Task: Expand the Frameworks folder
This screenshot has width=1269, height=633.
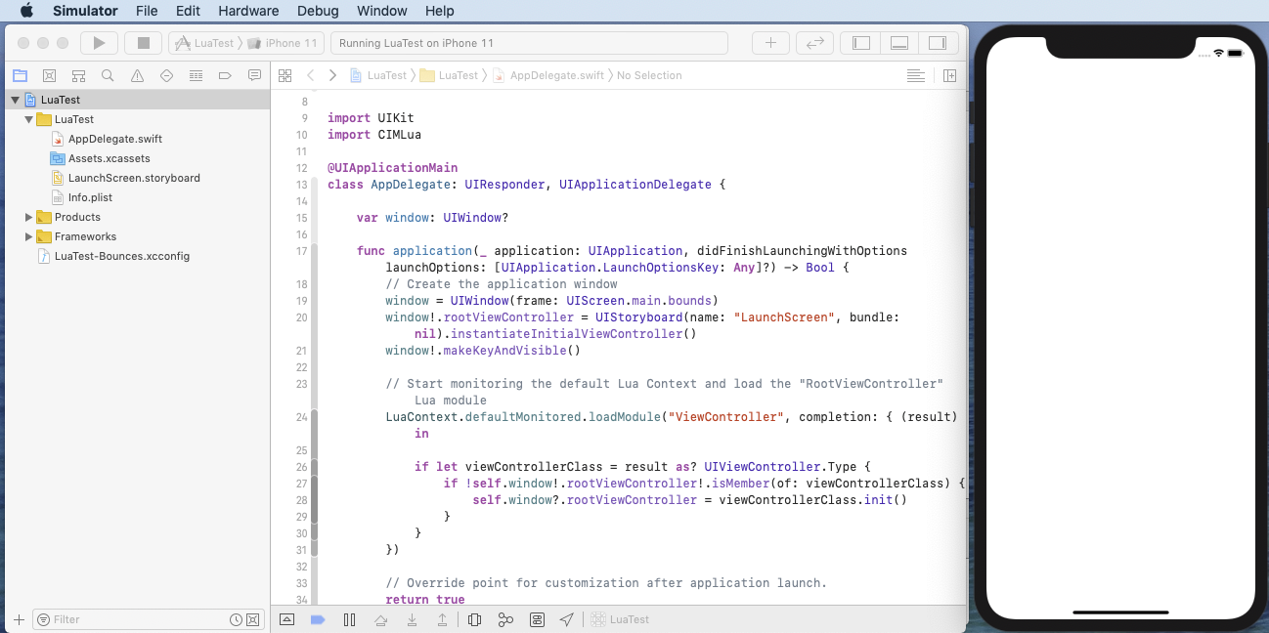Action: tap(28, 236)
